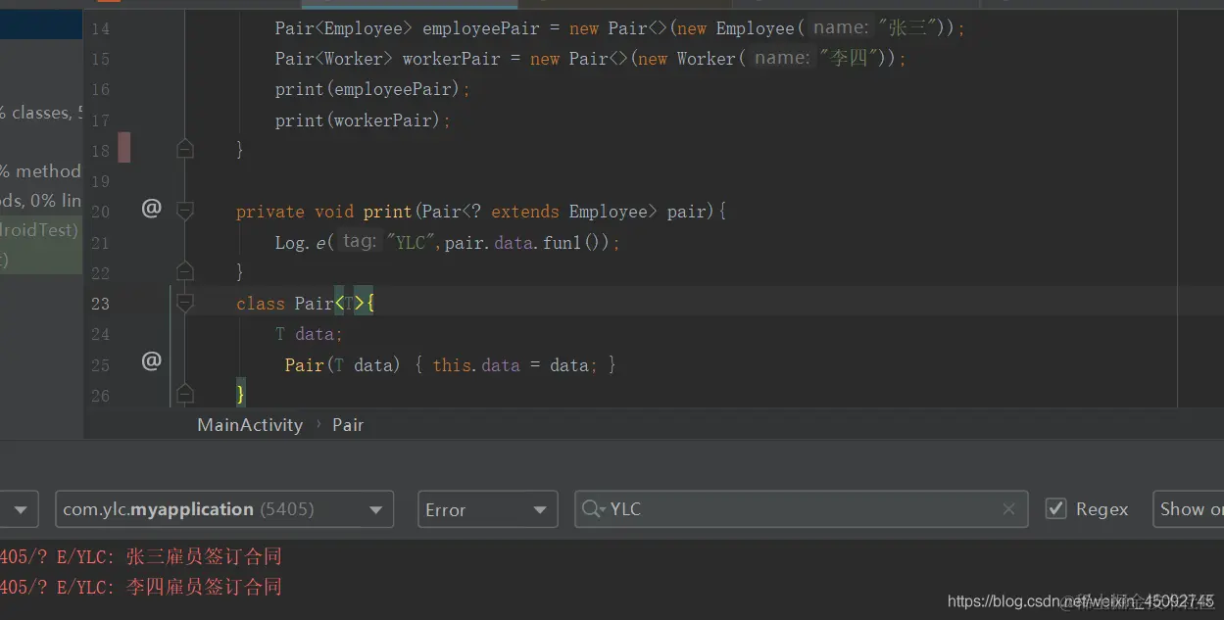Click the @ gutter icon on line 25

pos(151,361)
